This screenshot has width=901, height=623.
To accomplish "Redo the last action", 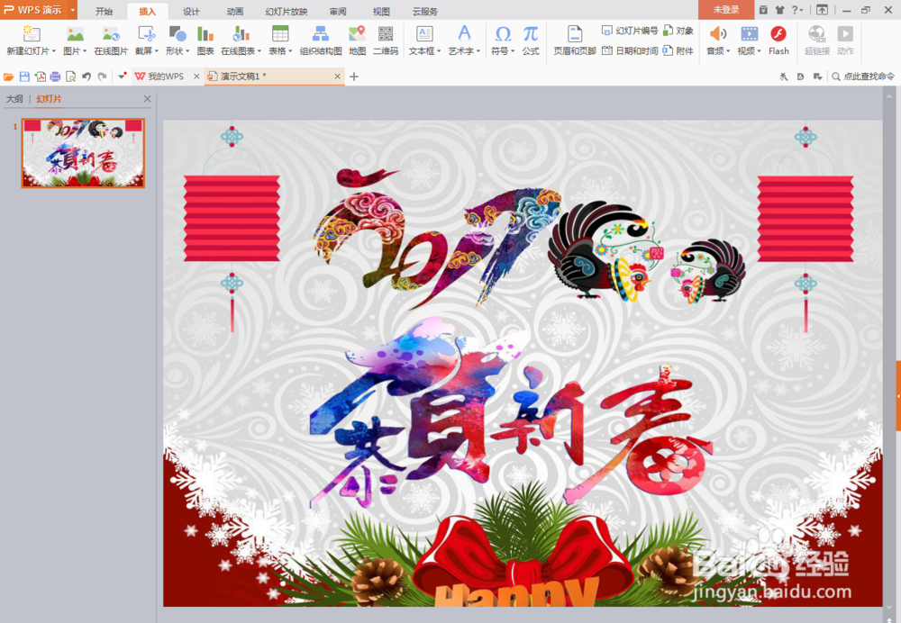I will coord(103,77).
